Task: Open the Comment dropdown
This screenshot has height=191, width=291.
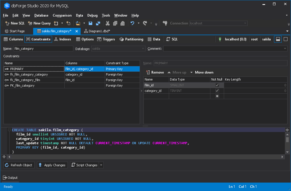Action: point(285,49)
